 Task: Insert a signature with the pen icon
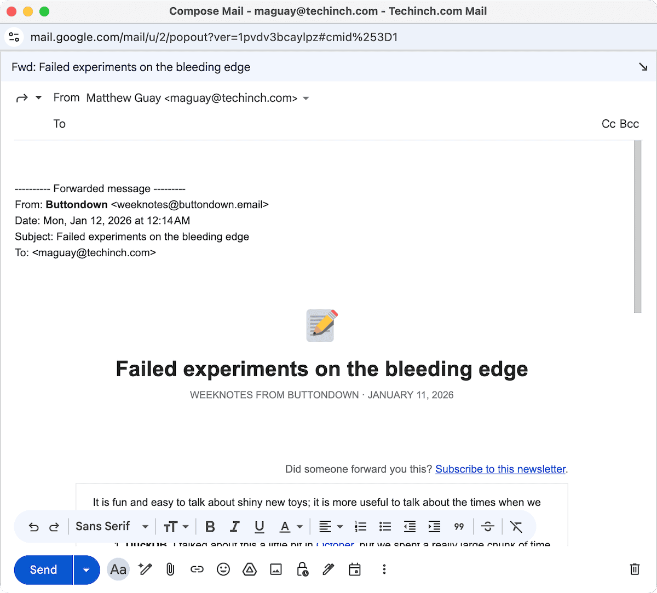coord(328,569)
